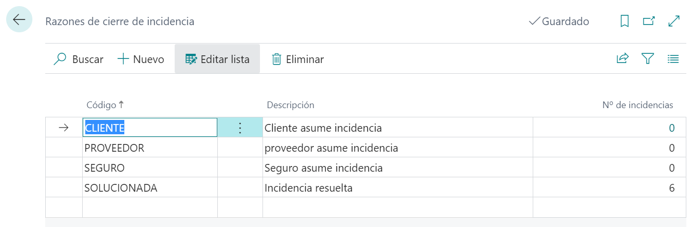Expand the page with diagonal arrows icon
This screenshot has width=693, height=227.
click(x=674, y=22)
